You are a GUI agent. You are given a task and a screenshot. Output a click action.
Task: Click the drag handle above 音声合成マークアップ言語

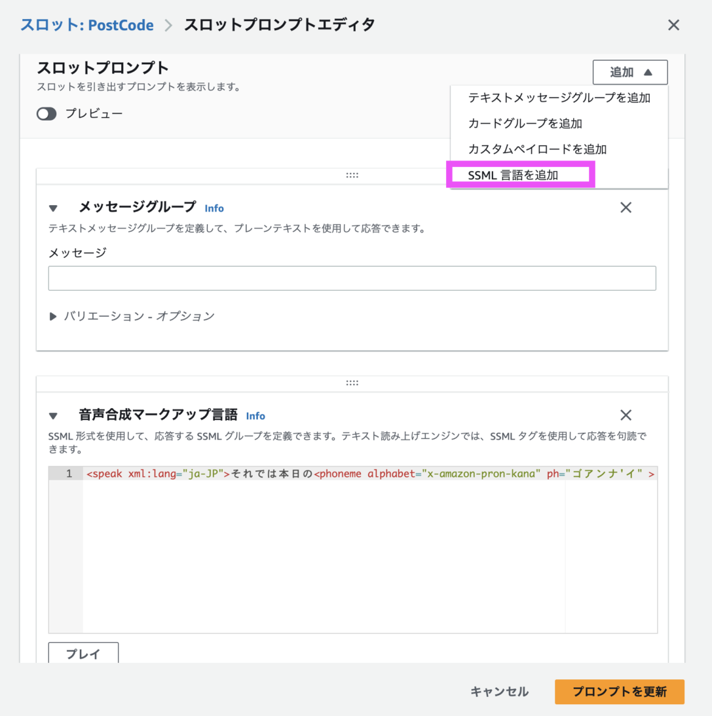352,382
